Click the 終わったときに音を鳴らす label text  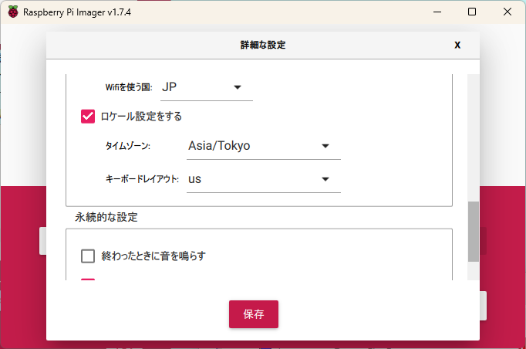click(153, 256)
